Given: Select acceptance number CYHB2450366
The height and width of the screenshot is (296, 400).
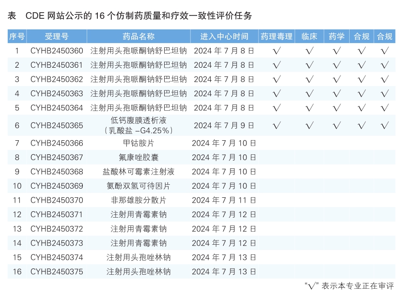Looking at the screenshot, I should [x=57, y=143].
